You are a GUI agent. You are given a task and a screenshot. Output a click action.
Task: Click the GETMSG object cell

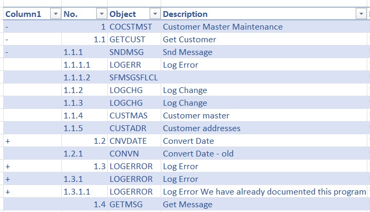[x=127, y=205]
